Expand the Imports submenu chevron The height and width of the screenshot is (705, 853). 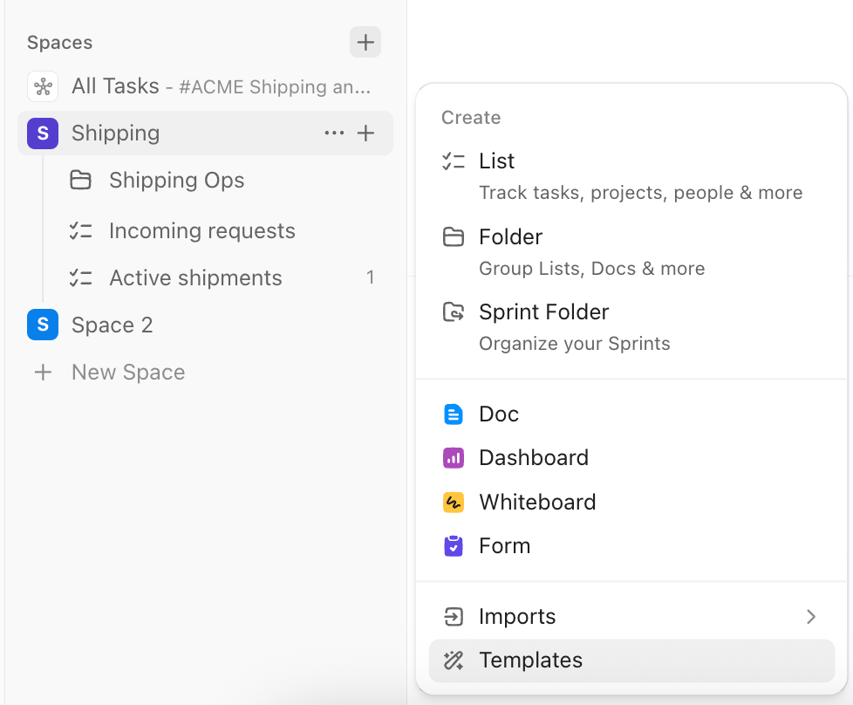tap(812, 616)
